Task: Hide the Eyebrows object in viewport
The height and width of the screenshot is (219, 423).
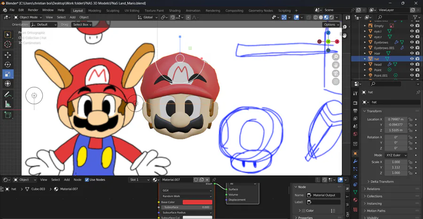Action: [412, 42]
